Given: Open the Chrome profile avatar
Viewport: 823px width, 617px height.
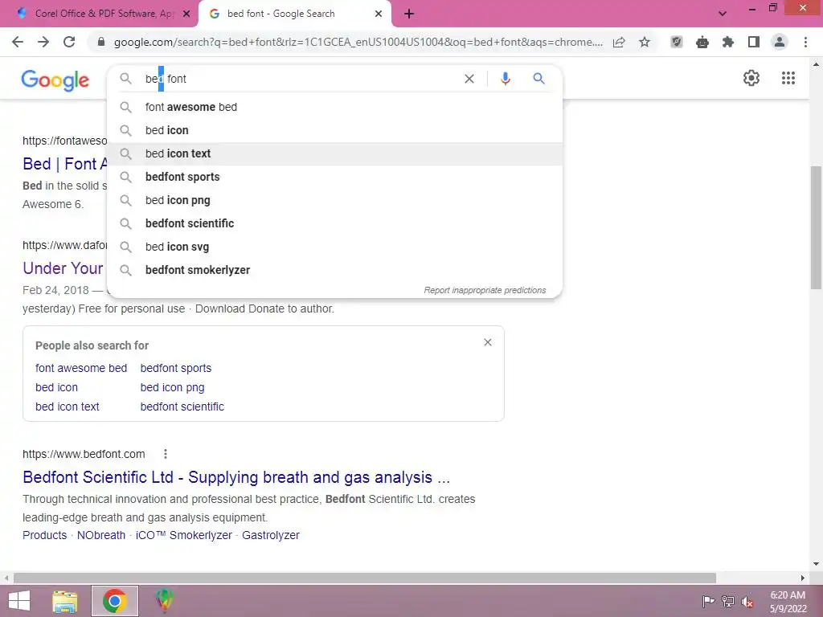Looking at the screenshot, I should 780,42.
